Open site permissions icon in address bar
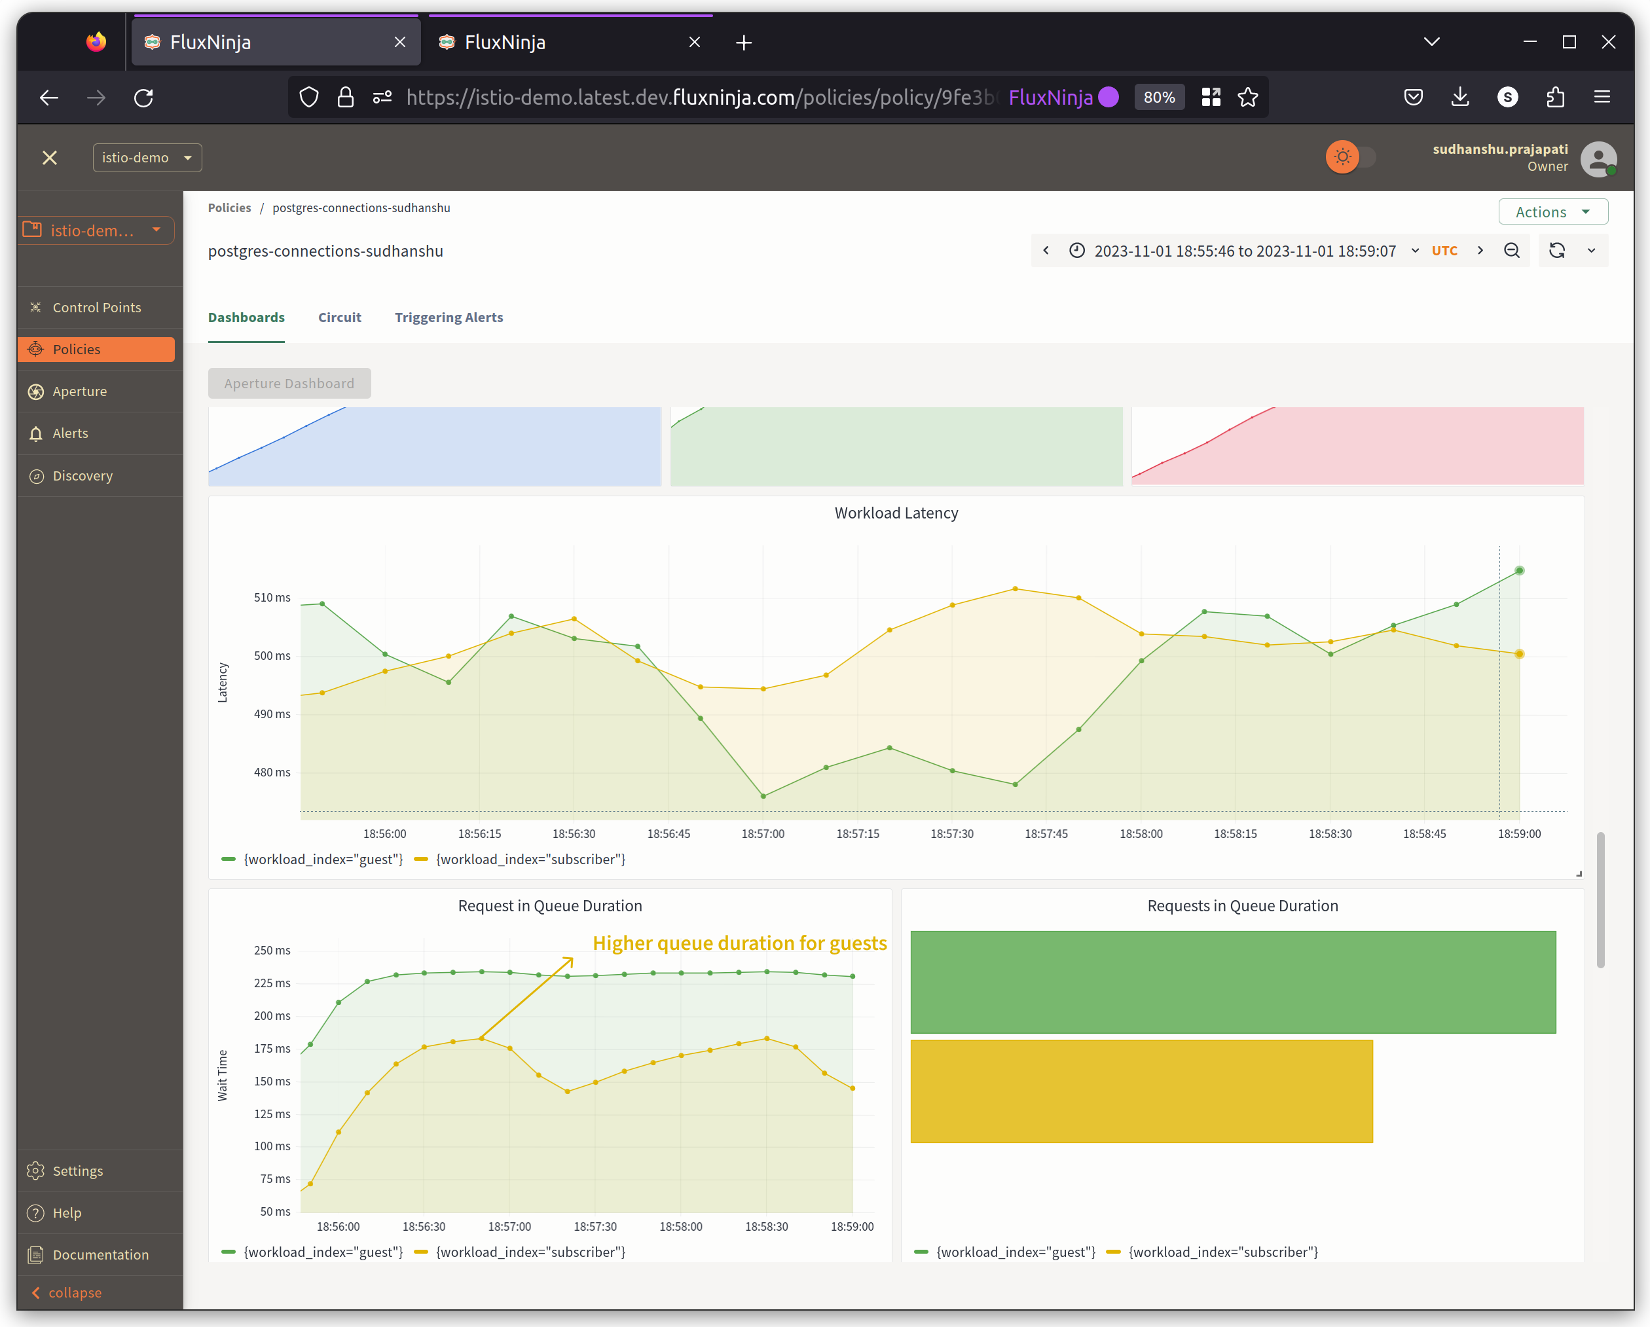The width and height of the screenshot is (1650, 1327). coord(382,97)
